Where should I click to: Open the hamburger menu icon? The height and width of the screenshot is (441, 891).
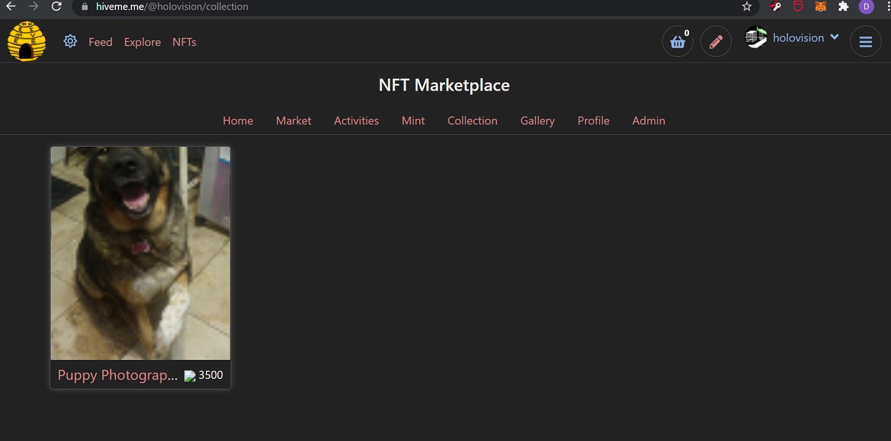[x=866, y=41]
